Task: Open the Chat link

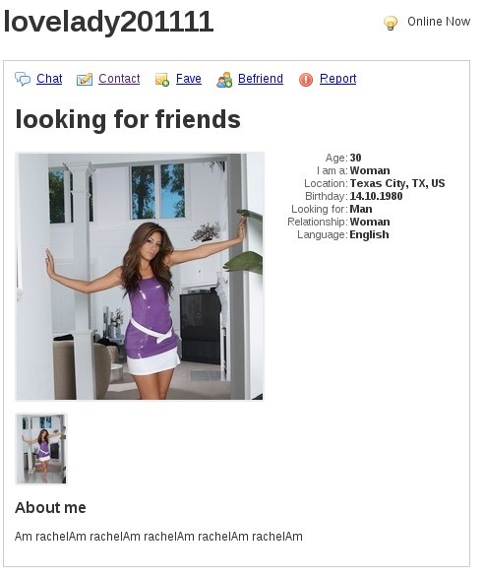Action: tap(49, 79)
